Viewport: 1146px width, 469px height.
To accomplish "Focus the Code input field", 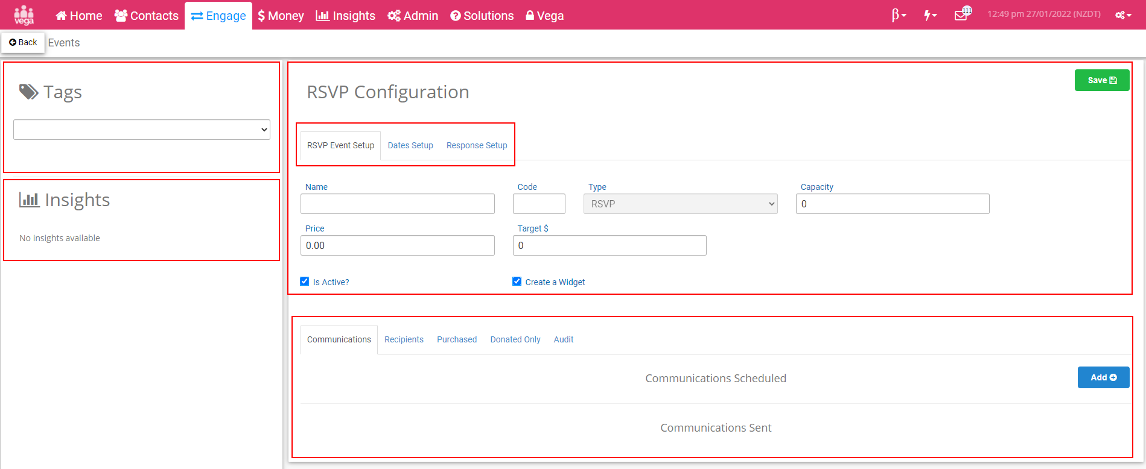I will (x=539, y=204).
